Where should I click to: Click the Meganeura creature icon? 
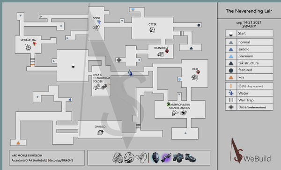coord(28,47)
